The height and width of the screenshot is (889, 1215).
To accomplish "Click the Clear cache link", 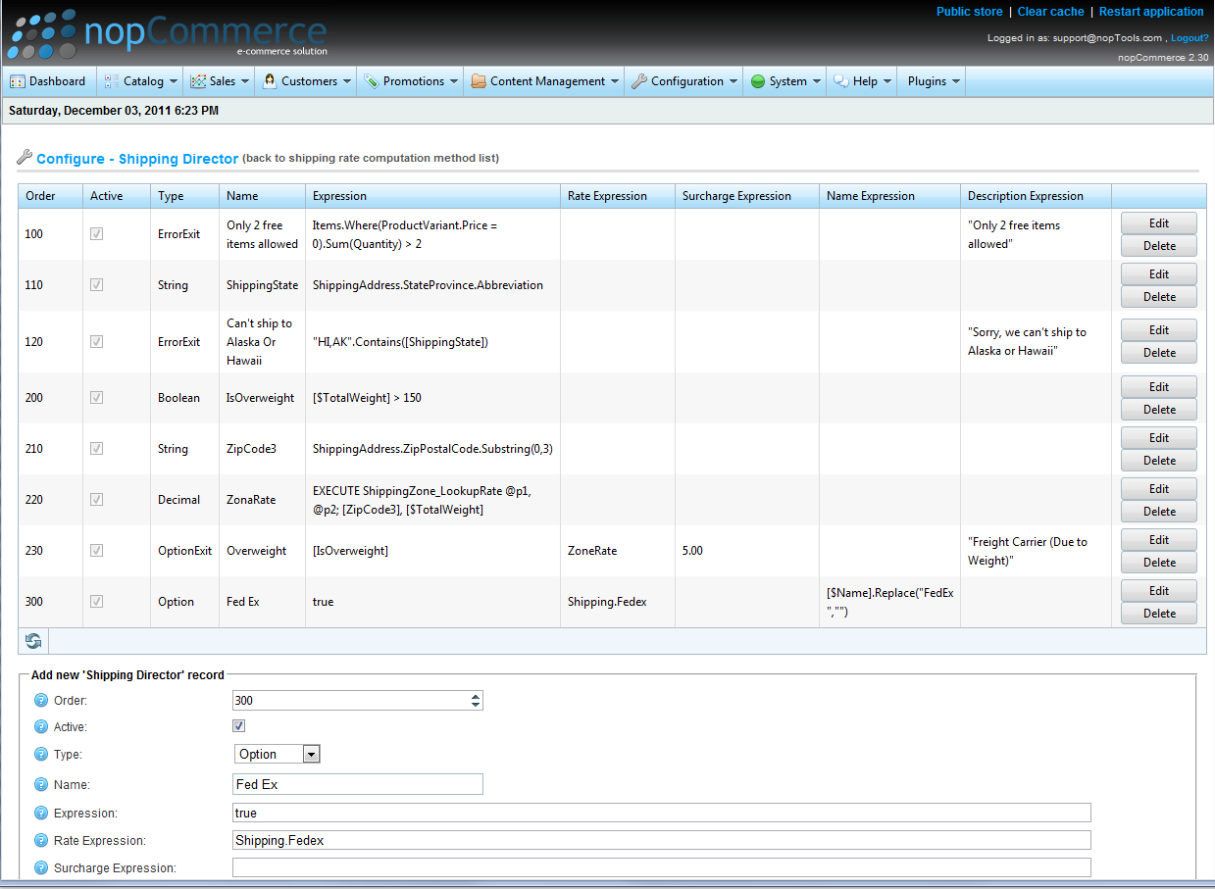I will coord(1050,12).
